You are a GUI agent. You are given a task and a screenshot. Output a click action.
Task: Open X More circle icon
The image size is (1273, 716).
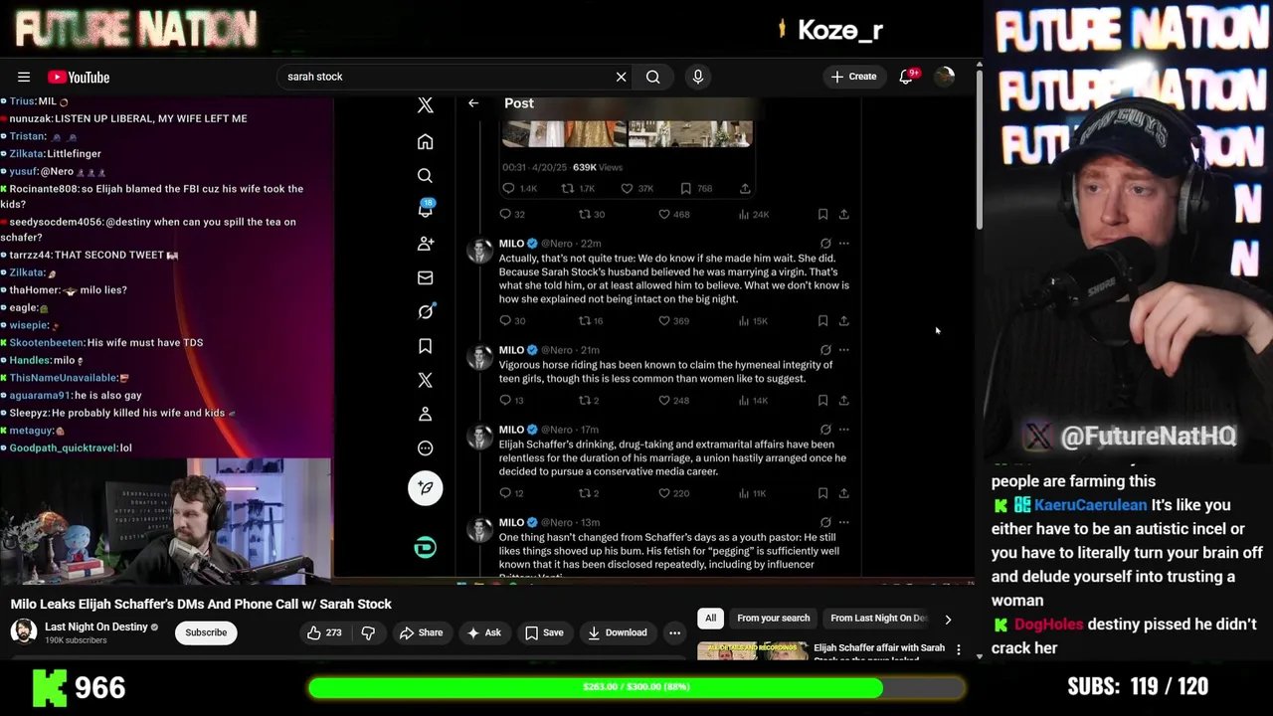(425, 447)
